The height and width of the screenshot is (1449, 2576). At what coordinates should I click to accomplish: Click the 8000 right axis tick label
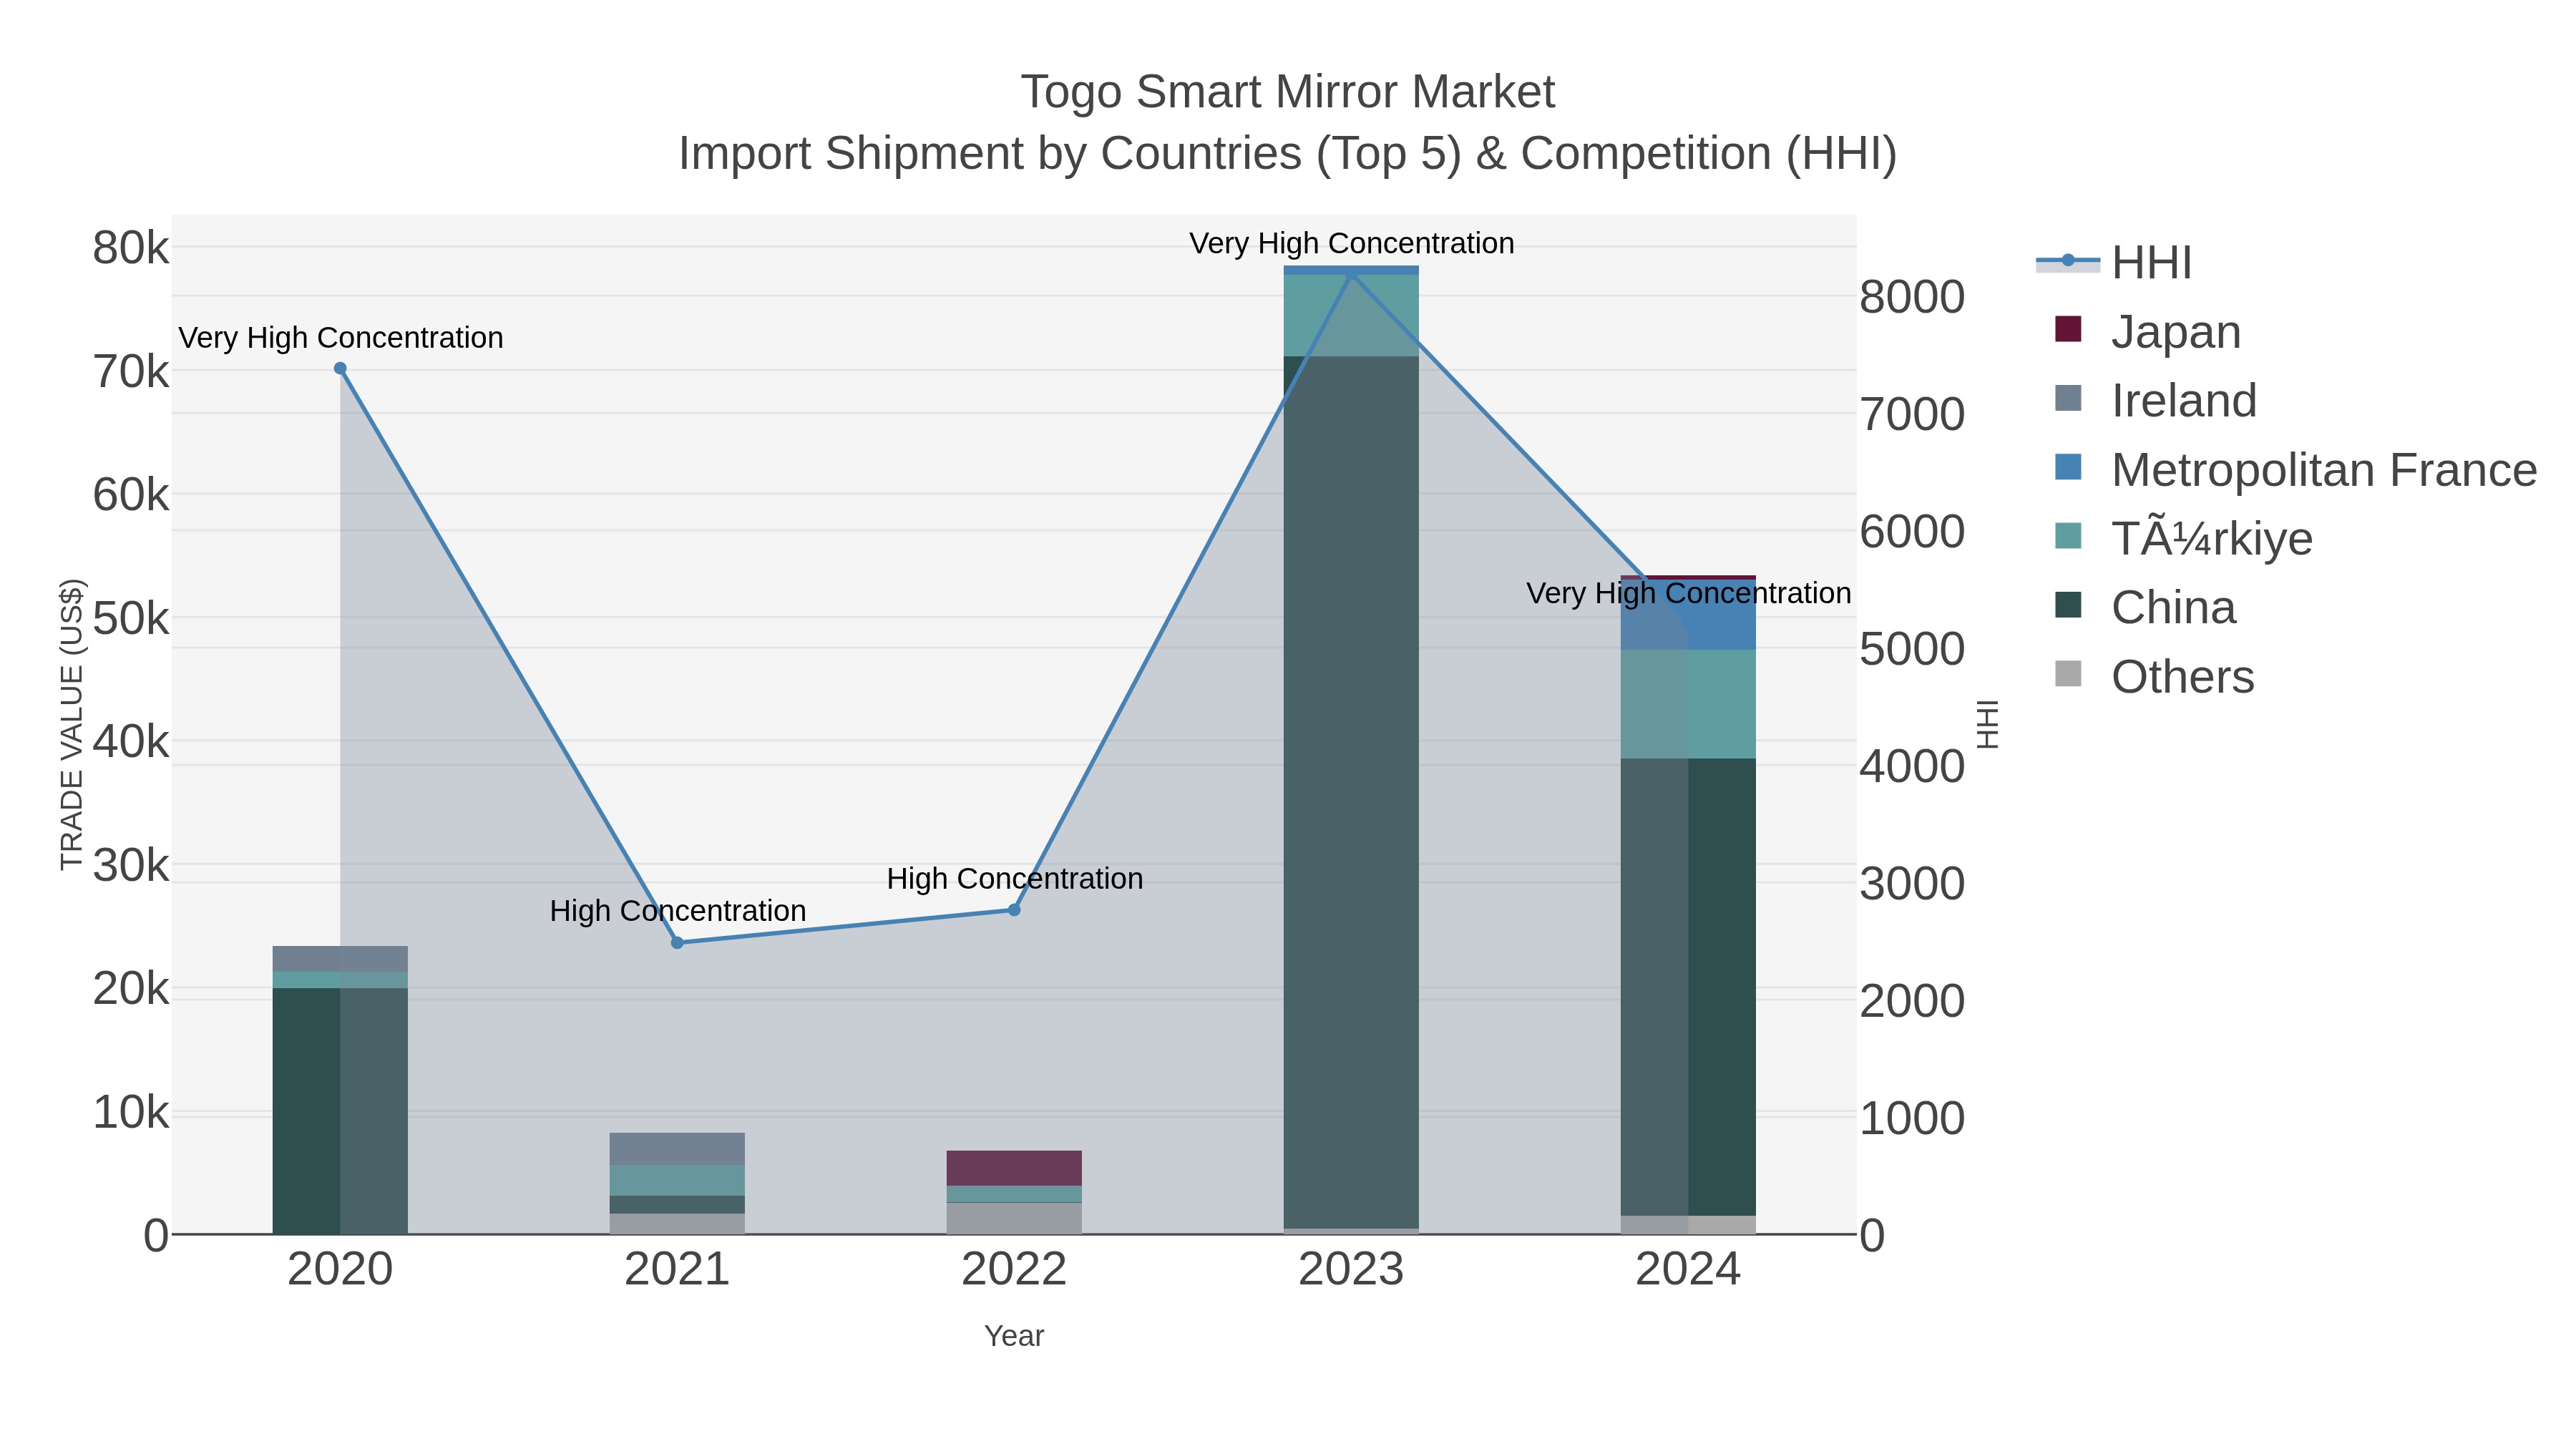click(x=1912, y=297)
